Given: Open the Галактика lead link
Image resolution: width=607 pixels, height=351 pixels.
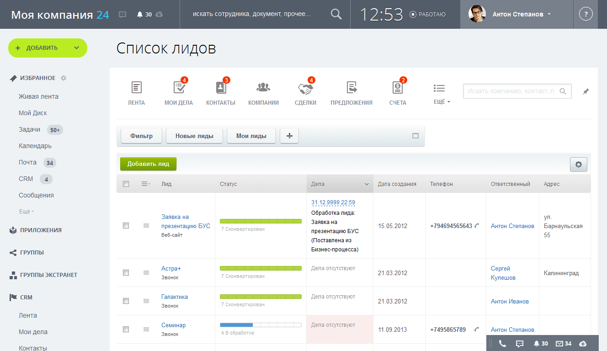Looking at the screenshot, I should [x=174, y=296].
